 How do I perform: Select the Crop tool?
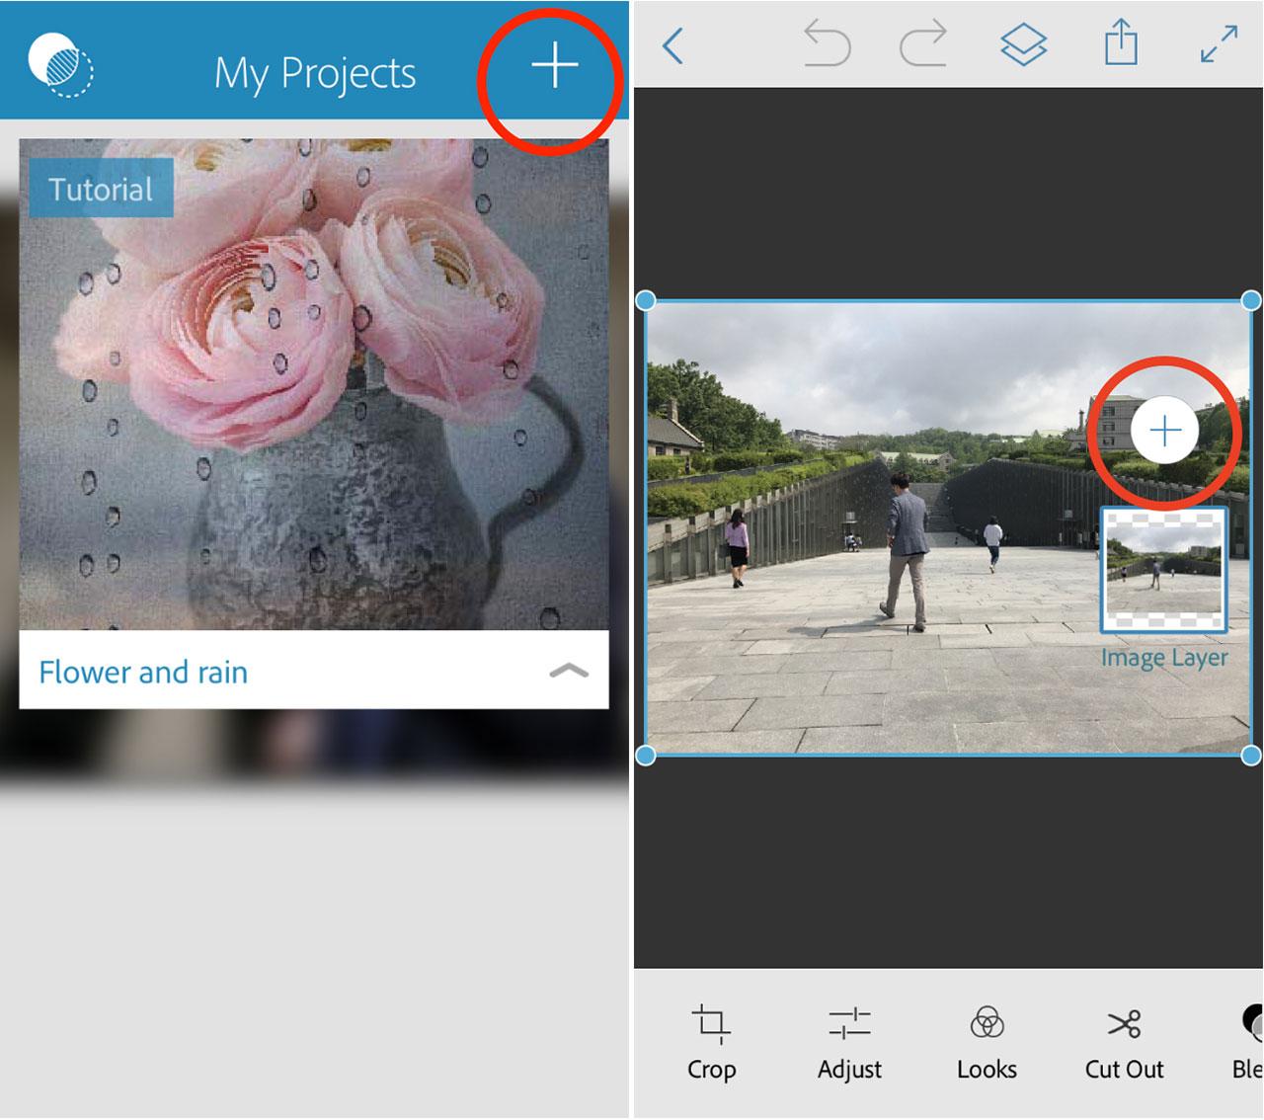pyautogui.click(x=711, y=1041)
